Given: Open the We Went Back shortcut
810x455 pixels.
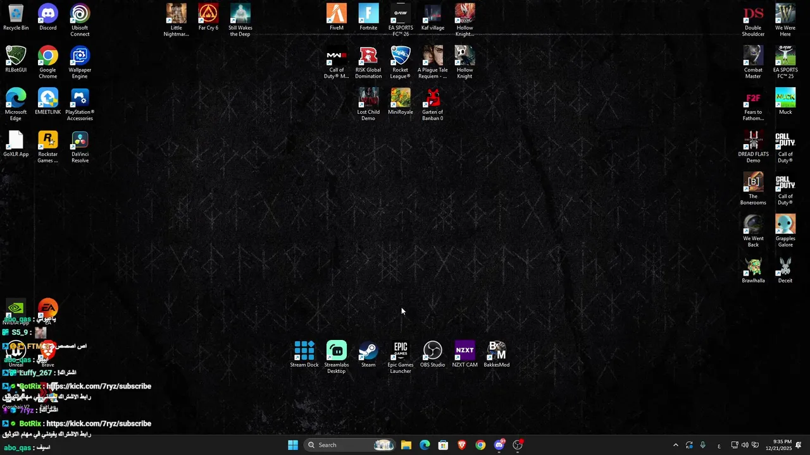Looking at the screenshot, I should [753, 231].
